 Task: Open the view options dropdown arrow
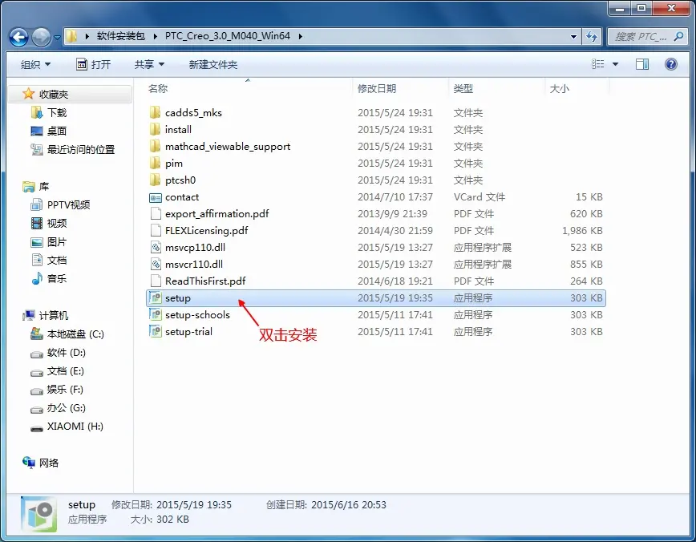click(x=615, y=64)
